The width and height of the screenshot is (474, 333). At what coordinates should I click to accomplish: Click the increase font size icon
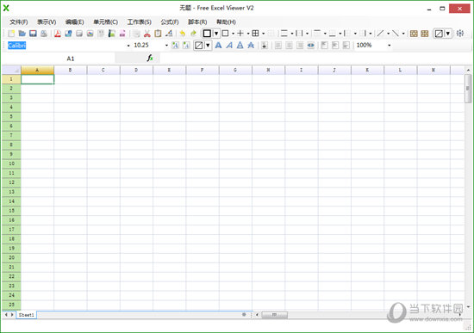(175, 46)
